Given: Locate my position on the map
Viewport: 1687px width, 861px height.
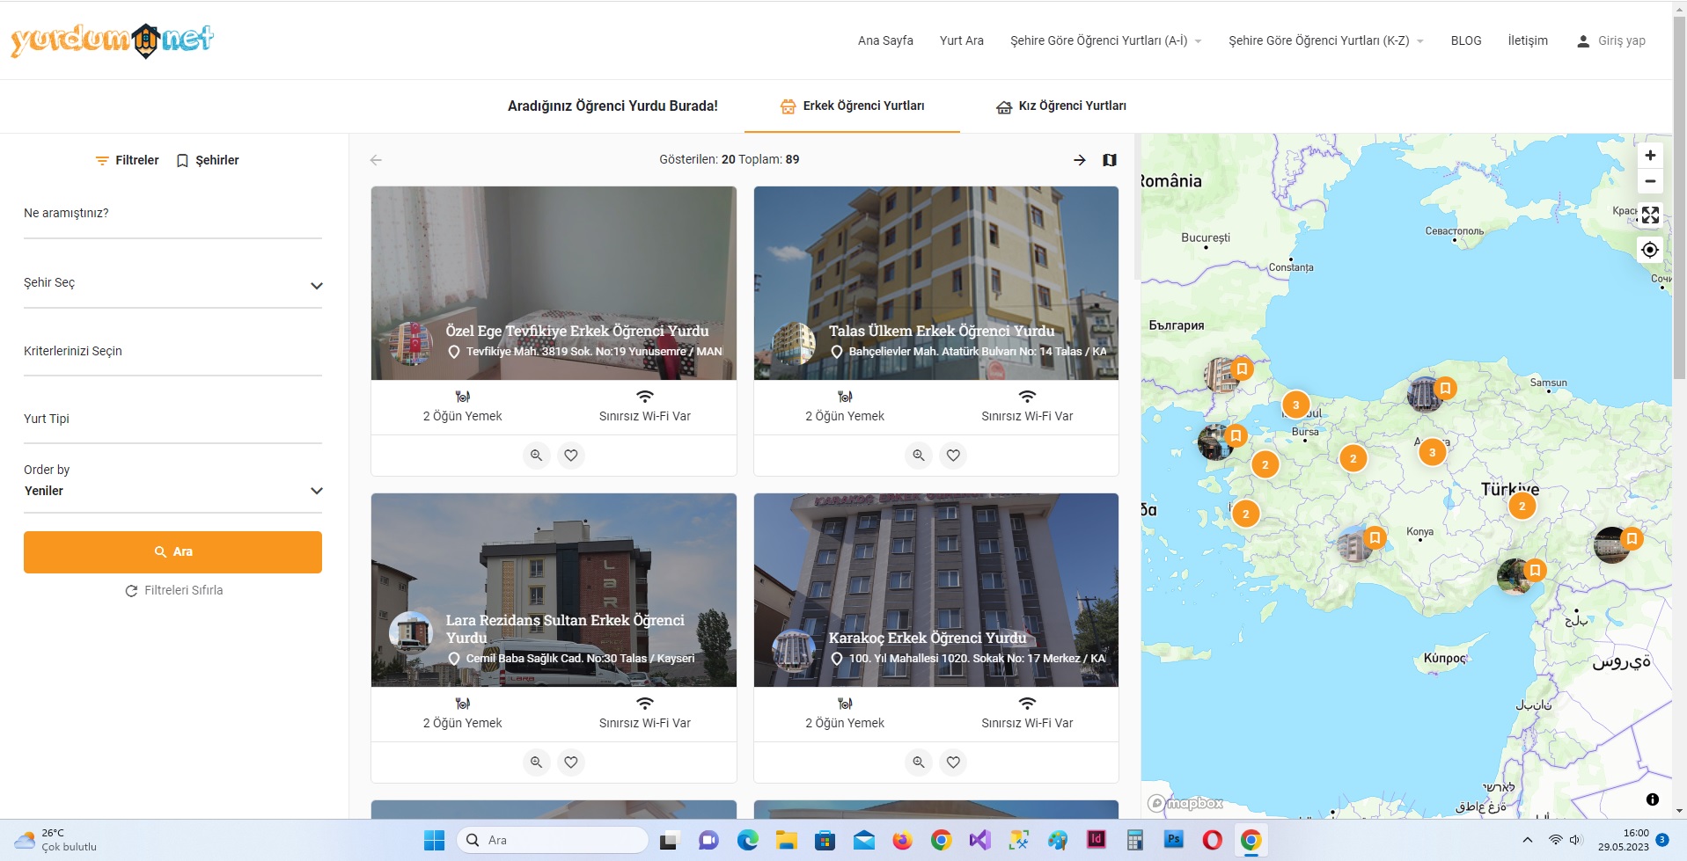Looking at the screenshot, I should (1650, 250).
